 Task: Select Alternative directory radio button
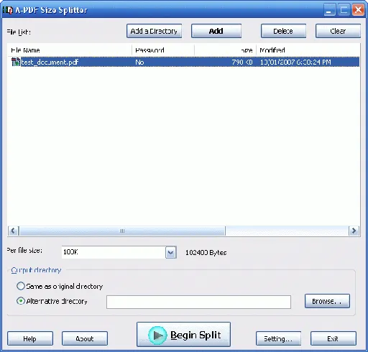click(x=21, y=301)
